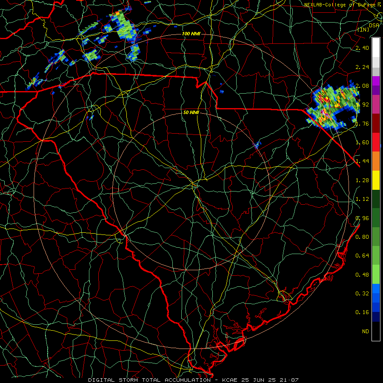The width and height of the screenshot is (383, 383).
Task: Click the [IN] units label
Action: [x=363, y=29]
